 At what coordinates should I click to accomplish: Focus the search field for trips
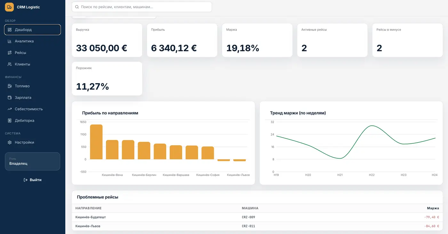[x=142, y=7]
